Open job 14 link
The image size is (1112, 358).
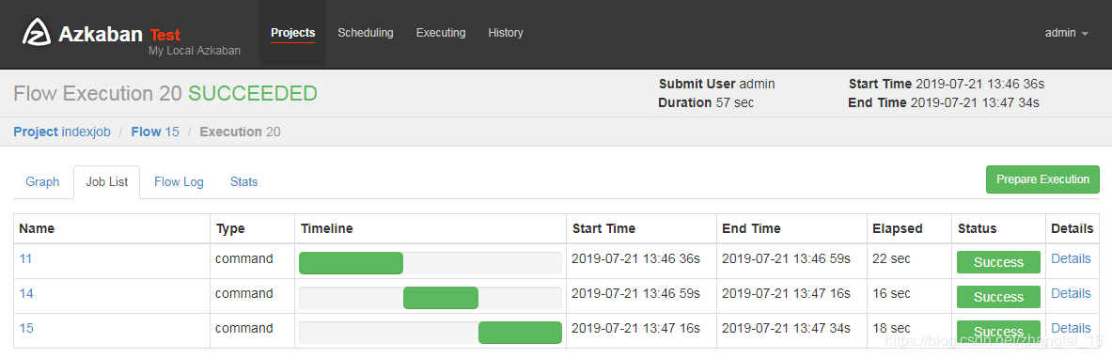[26, 293]
